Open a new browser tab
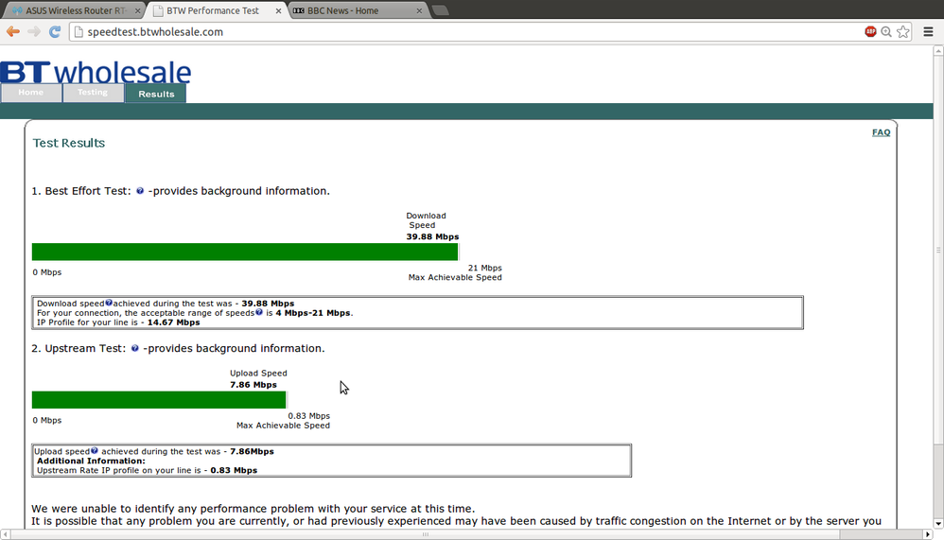This screenshot has width=944, height=540. point(441,10)
